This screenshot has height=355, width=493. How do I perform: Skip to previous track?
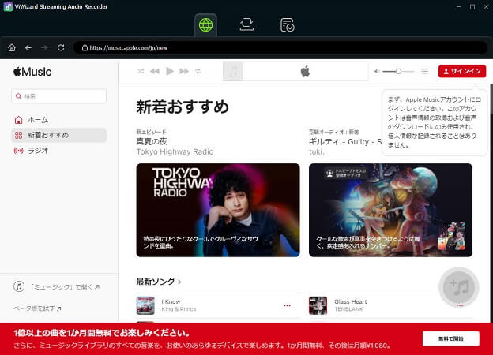(x=155, y=72)
